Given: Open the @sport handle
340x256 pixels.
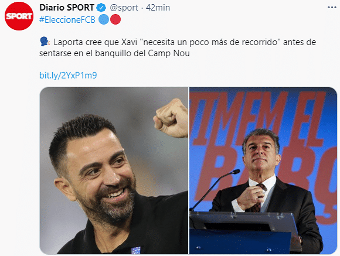Looking at the screenshot, I should tap(124, 8).
